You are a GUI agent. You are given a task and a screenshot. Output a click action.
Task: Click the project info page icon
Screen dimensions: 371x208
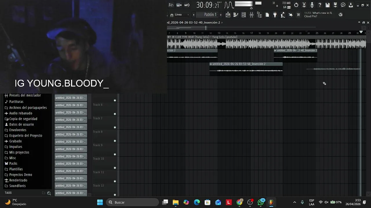pos(267,15)
